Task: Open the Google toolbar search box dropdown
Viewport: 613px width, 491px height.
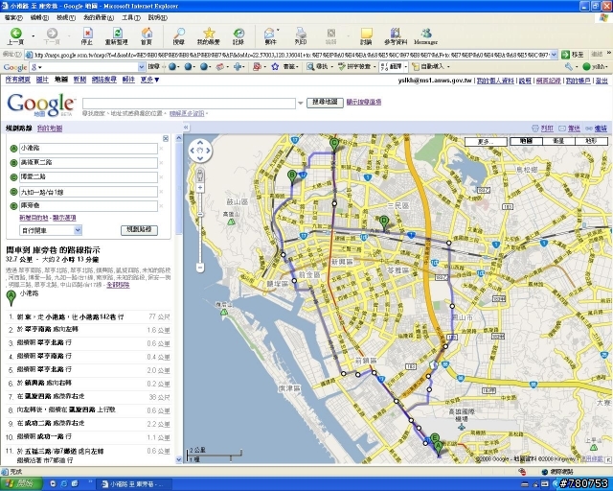Action: pyautogui.click(x=142, y=67)
